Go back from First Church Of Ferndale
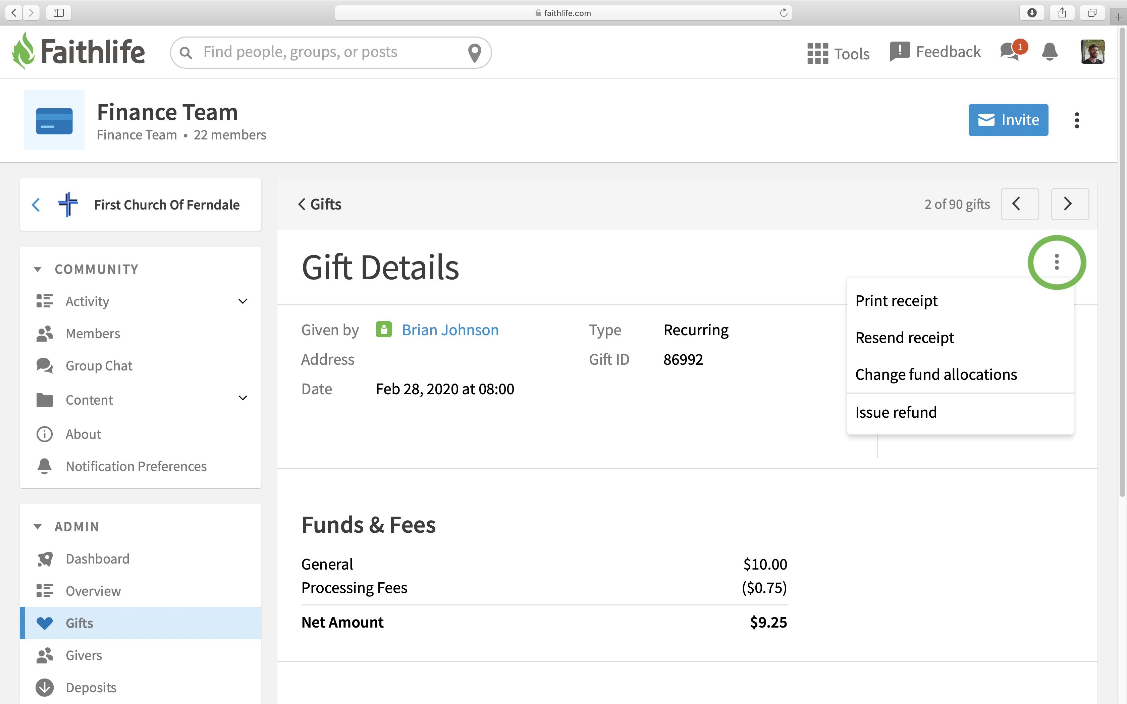 coord(36,204)
